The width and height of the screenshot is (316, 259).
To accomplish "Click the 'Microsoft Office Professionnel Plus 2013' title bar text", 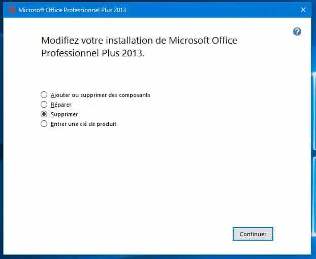I will click(x=72, y=10).
